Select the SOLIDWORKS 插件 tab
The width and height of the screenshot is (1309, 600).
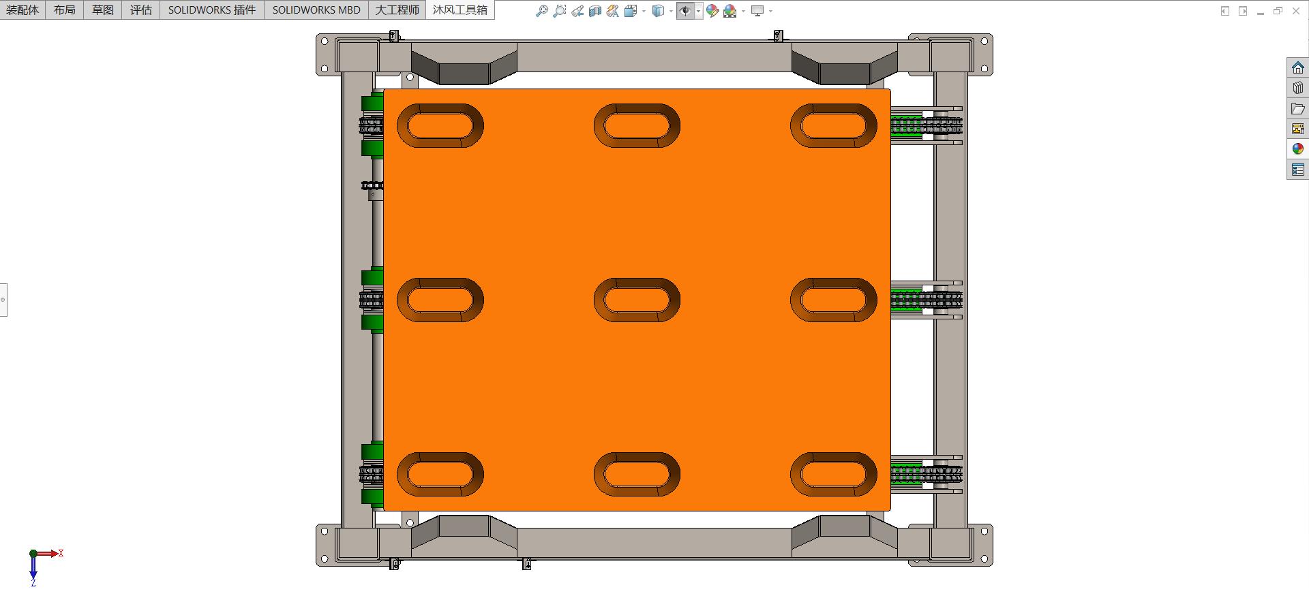tap(212, 10)
